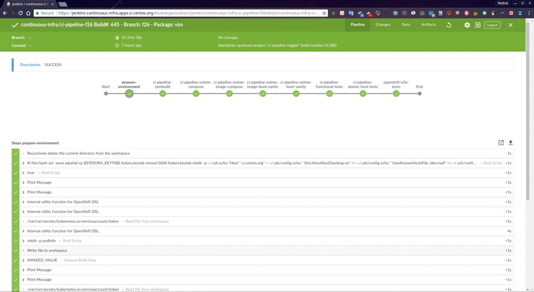Select the ci-pipeline-atomic-host-tests stage node
Image resolution: width=534 pixels, height=292 pixels.
pos(363,93)
